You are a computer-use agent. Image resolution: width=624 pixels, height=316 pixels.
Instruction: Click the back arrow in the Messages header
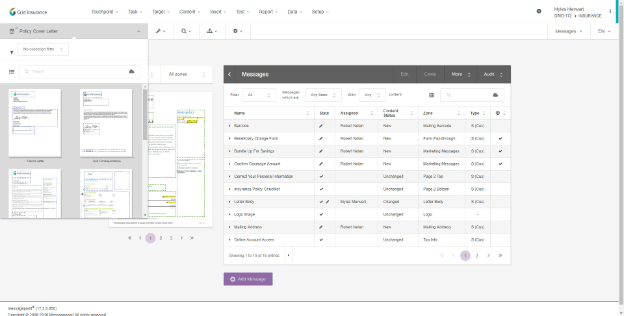tap(229, 75)
